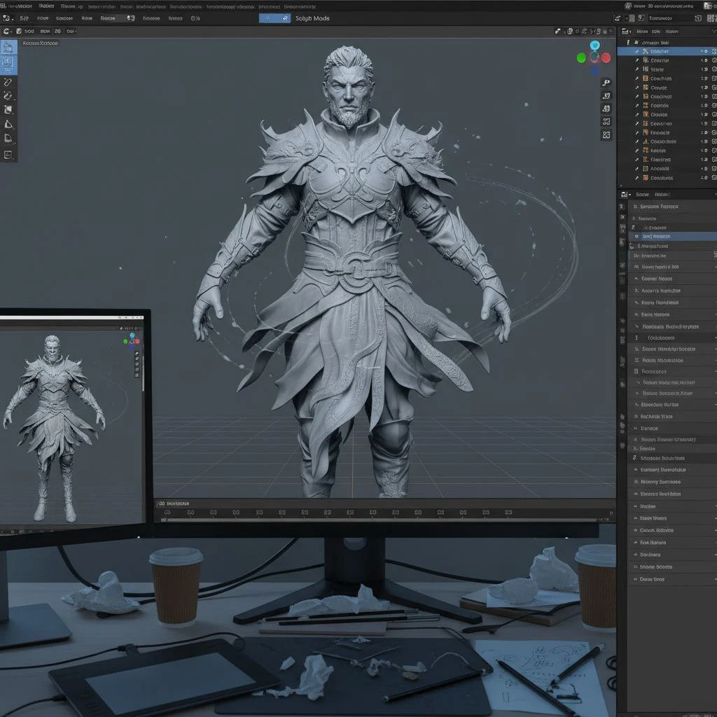Viewport: 717px width, 717px height.
Task: Click the move gizmo icon under the navigation ball
Action: [606, 96]
